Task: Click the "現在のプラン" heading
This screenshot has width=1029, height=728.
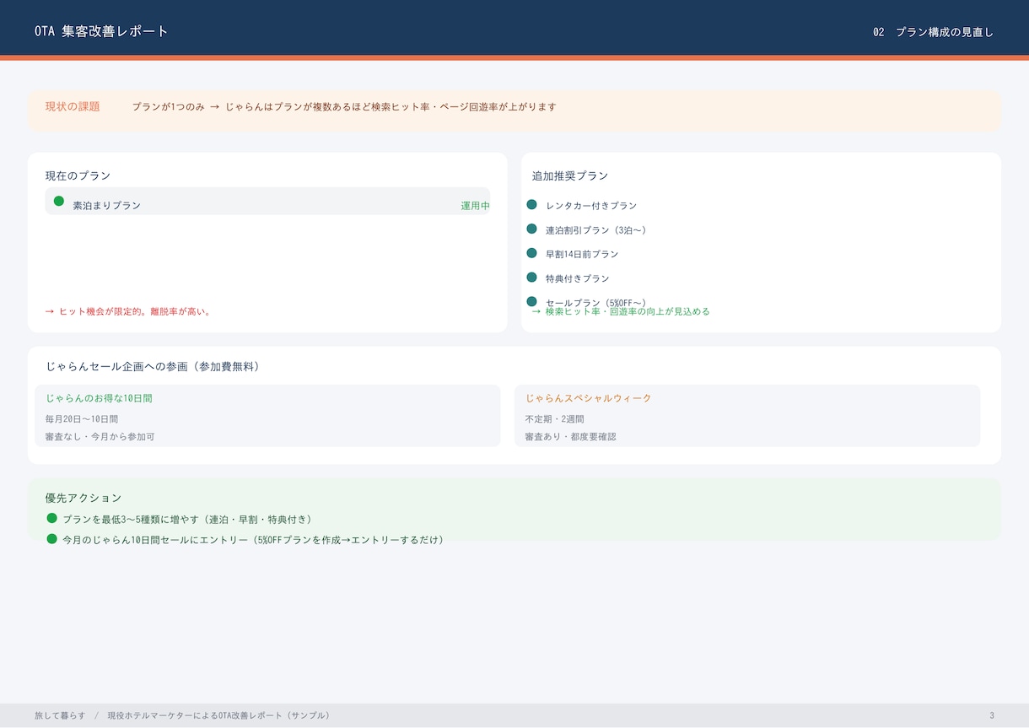Action: click(x=78, y=175)
